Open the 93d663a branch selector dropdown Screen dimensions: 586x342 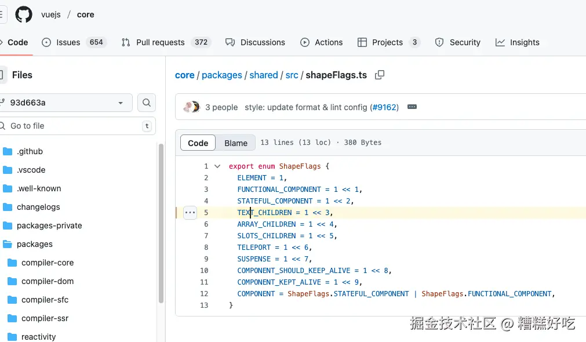point(65,103)
